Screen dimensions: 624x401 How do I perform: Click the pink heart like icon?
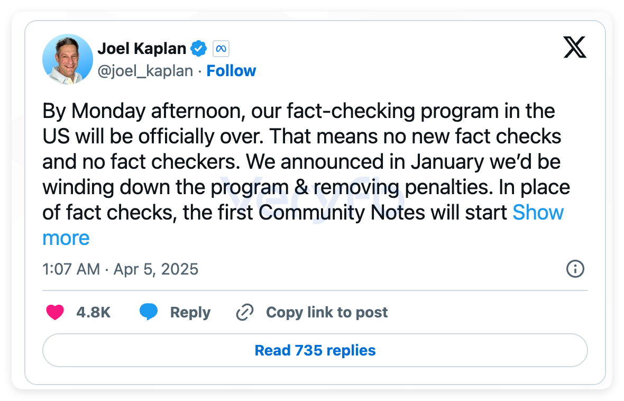coord(55,312)
